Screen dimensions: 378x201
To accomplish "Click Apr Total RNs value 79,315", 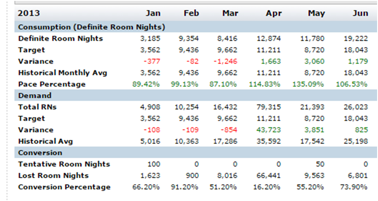I will [x=269, y=107].
